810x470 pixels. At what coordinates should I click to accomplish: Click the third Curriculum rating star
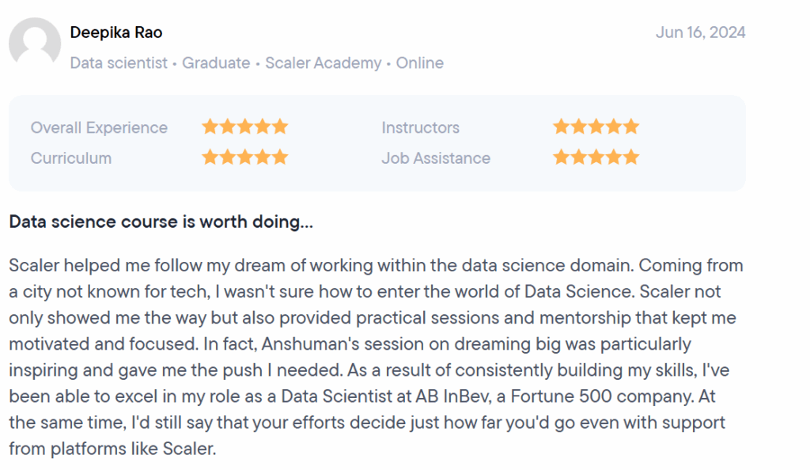245,157
